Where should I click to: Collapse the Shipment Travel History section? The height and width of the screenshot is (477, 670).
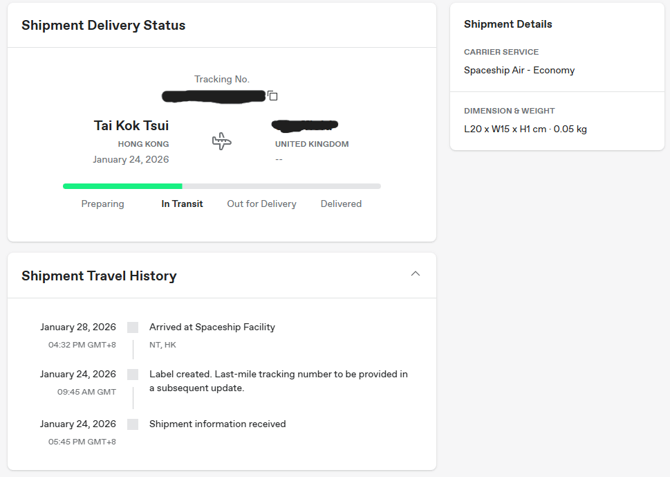tap(416, 273)
